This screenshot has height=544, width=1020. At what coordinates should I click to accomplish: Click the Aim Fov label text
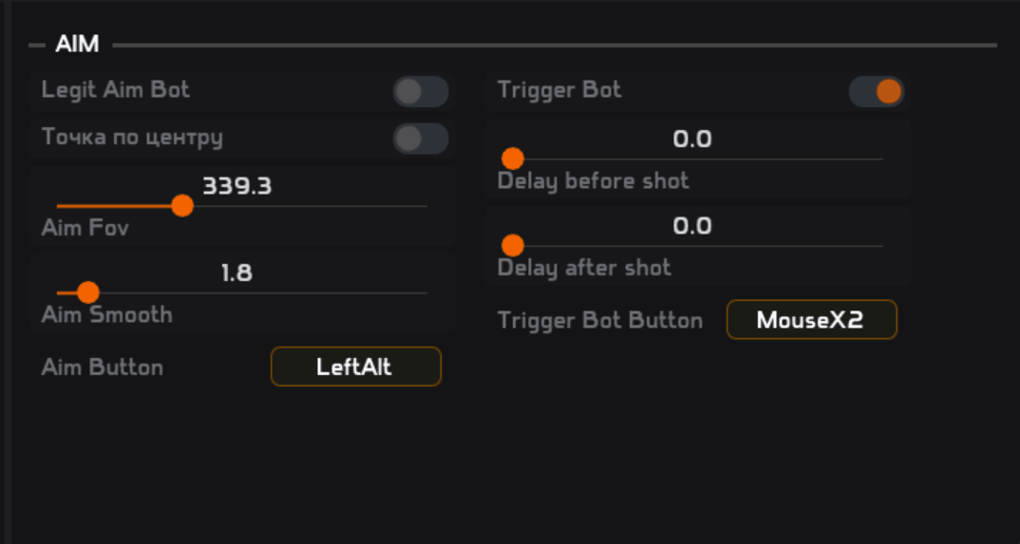85,229
